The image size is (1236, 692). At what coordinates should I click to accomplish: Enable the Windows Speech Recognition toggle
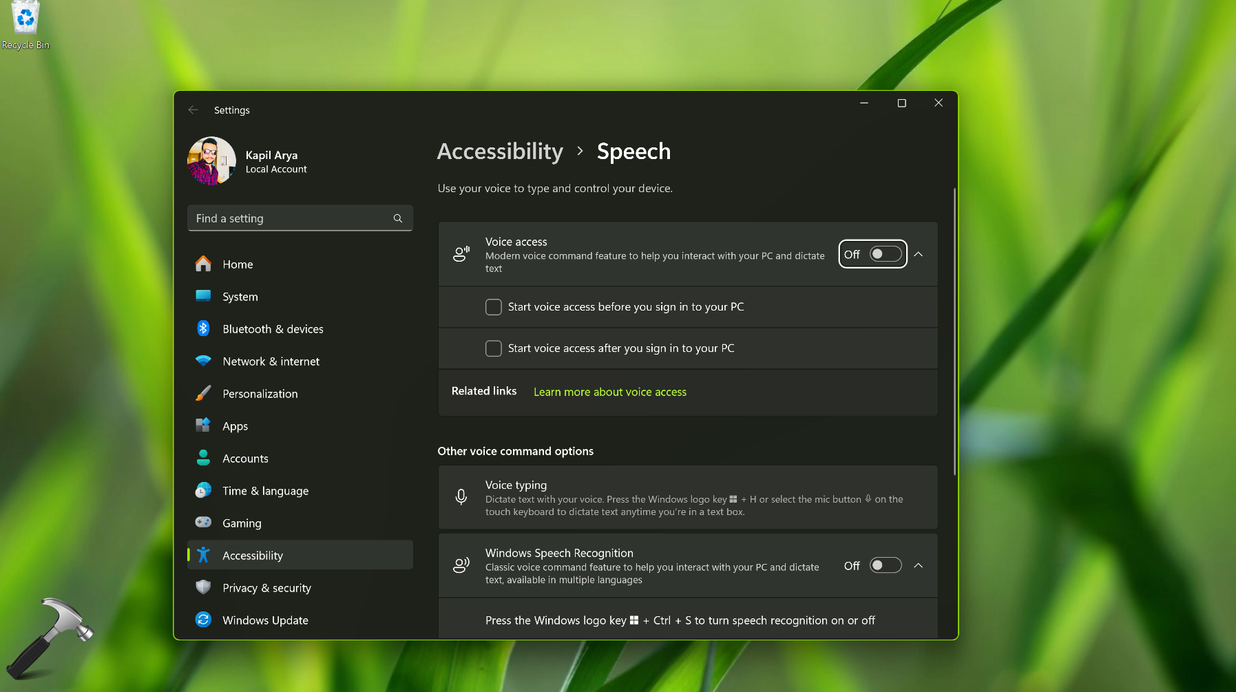tap(885, 565)
